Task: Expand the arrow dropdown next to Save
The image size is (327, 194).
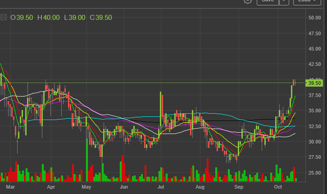Action: (284, 2)
